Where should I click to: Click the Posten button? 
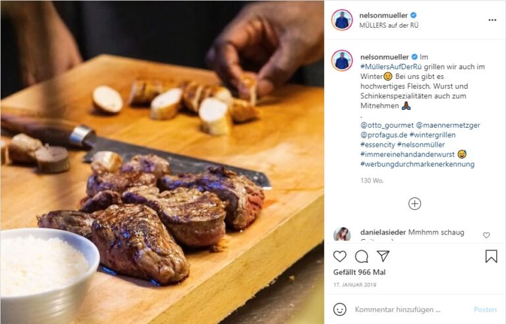click(x=485, y=310)
